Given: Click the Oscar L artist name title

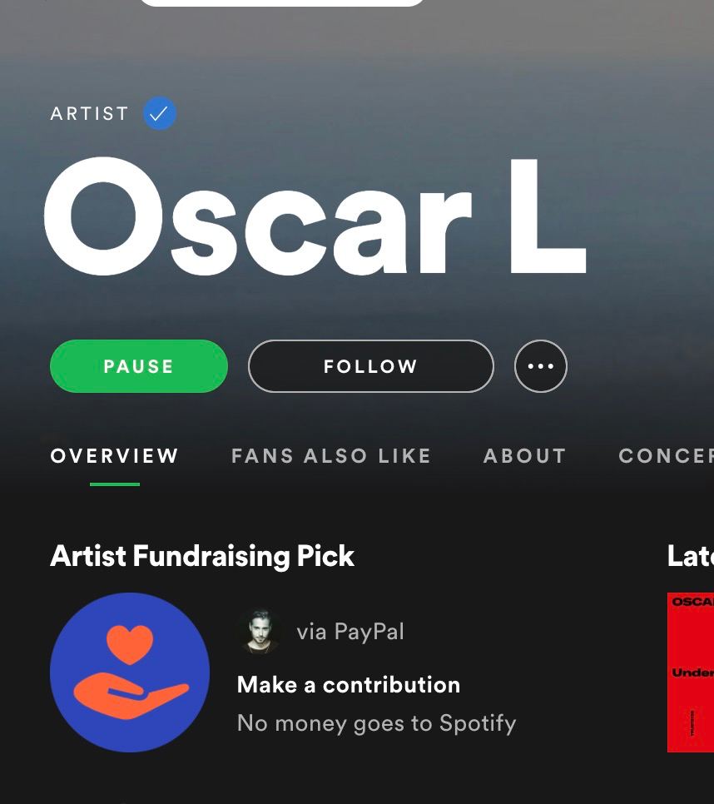Looking at the screenshot, I should pyautogui.click(x=315, y=216).
